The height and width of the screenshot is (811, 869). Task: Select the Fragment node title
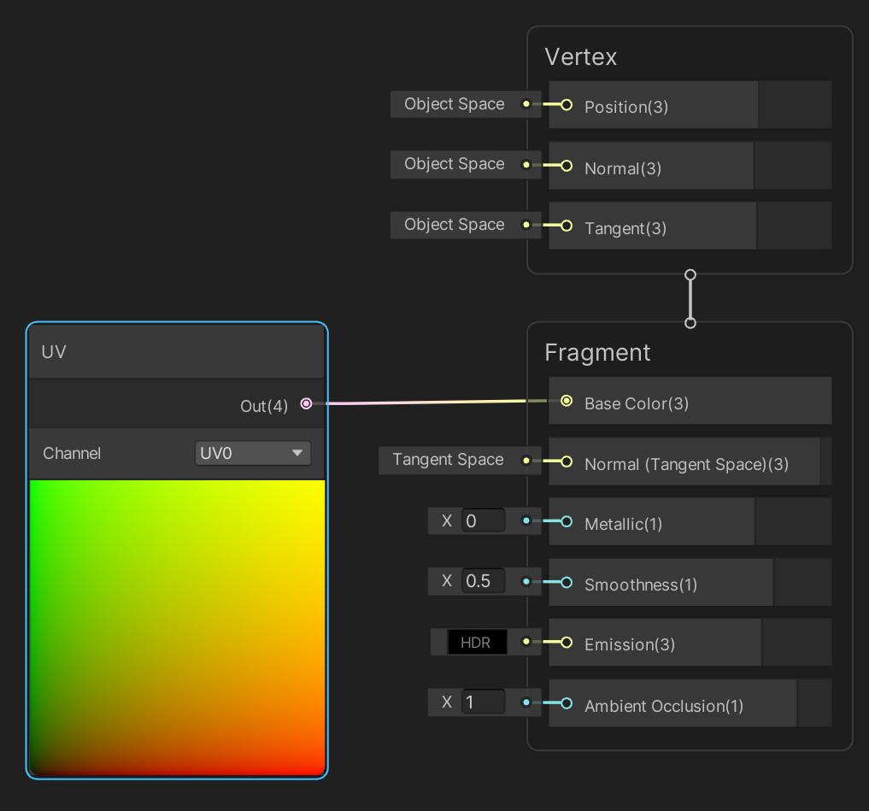[x=596, y=352]
